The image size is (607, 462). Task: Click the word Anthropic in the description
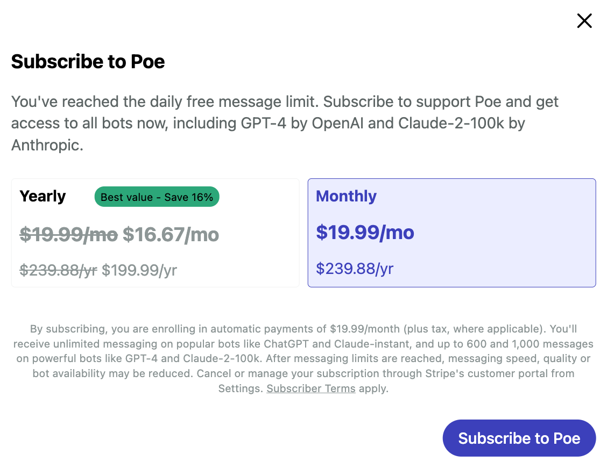point(47,145)
